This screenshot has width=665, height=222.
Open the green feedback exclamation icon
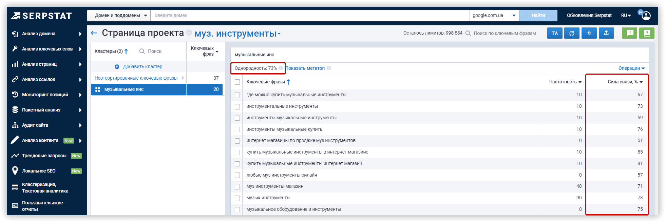click(630, 33)
